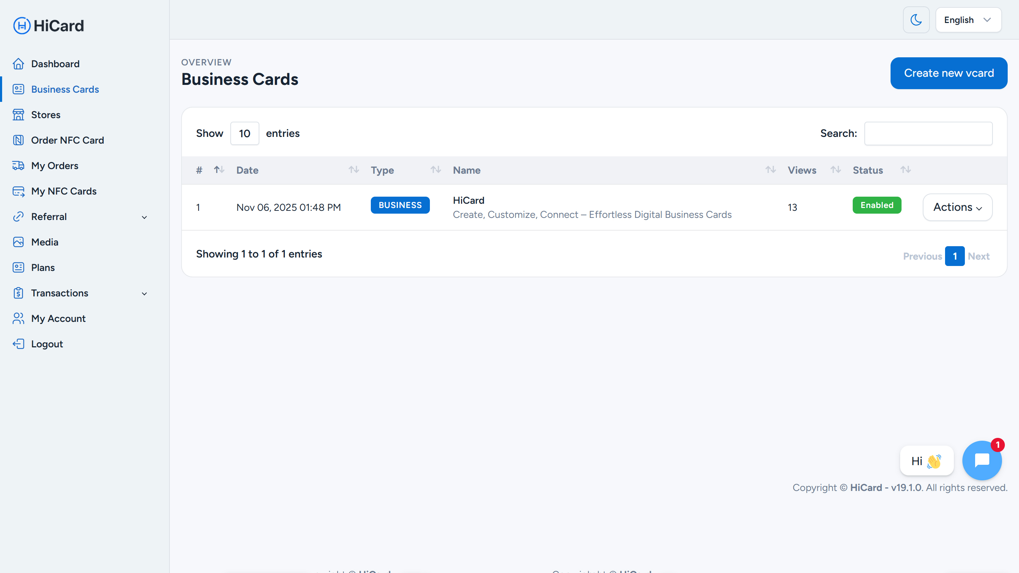This screenshot has height=573, width=1019.
Task: Navigate to My Orders
Action: coord(54,166)
